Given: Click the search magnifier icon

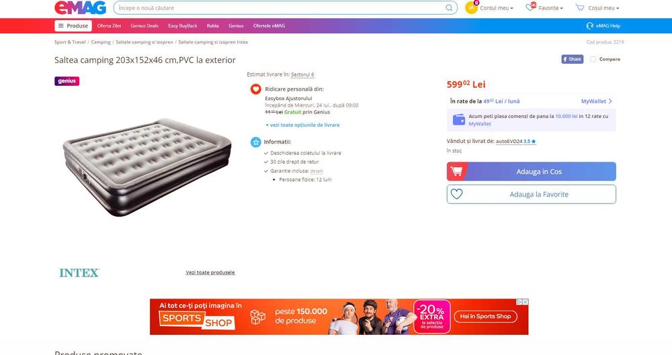Looking at the screenshot, I should 449,7.
